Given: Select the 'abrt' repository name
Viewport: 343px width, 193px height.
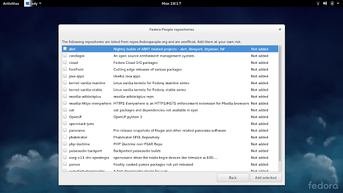Looking at the screenshot, I should tap(72, 49).
